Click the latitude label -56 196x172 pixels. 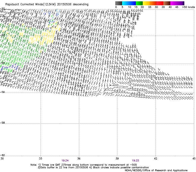click(2, 92)
